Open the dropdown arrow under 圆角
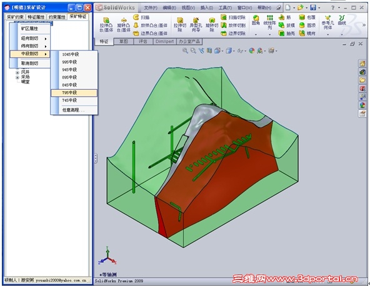Viewport: 370px width, 287px height. coord(256,34)
